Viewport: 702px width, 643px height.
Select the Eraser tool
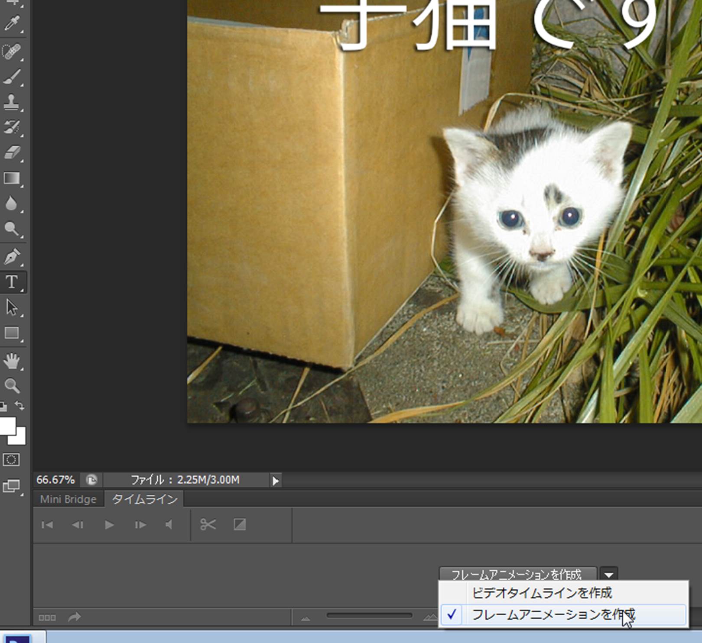tap(12, 153)
